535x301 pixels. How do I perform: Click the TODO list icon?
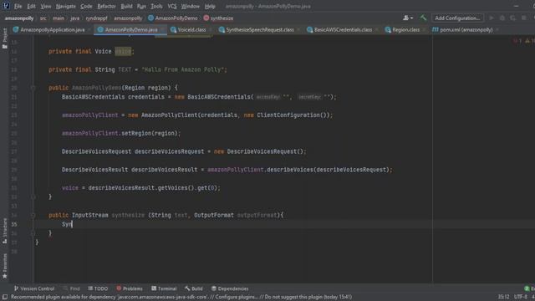90,288
